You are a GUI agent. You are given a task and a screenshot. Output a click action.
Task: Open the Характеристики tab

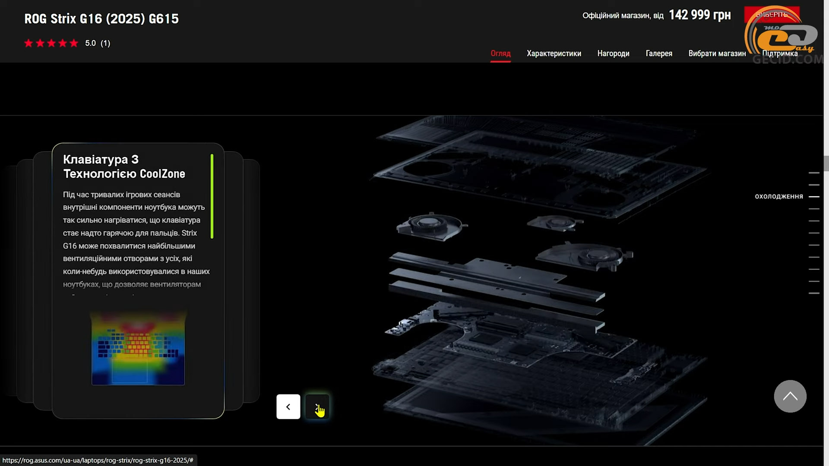point(554,54)
